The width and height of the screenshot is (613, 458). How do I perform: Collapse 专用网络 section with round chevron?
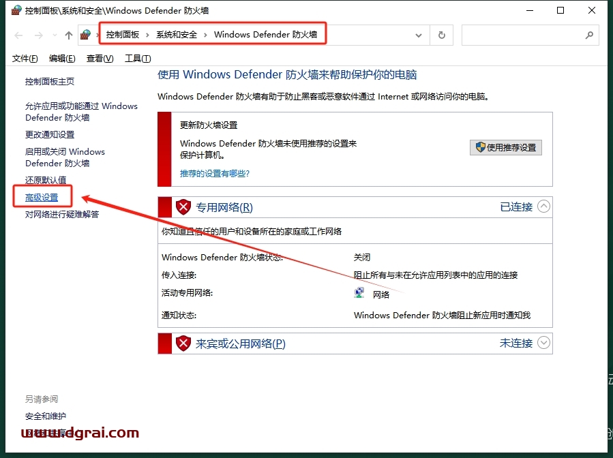coord(544,207)
